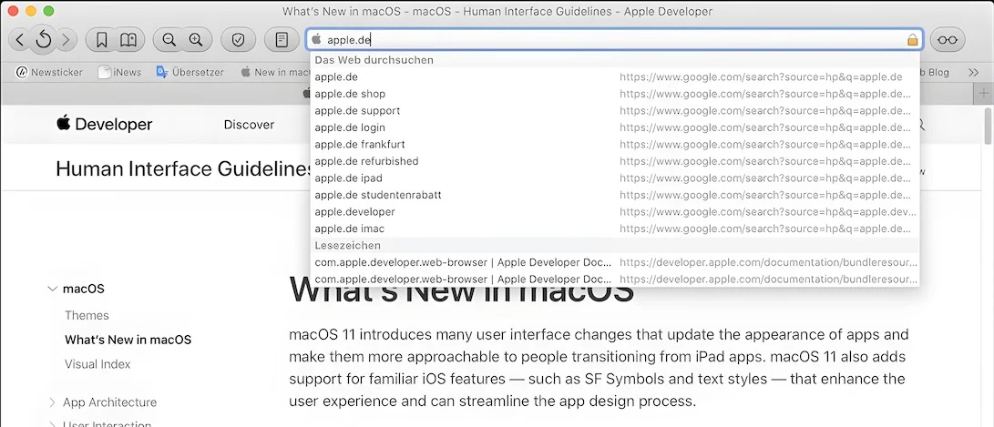Click the document page toolbar icon
Viewport: 994px width, 427px height.
(x=282, y=40)
